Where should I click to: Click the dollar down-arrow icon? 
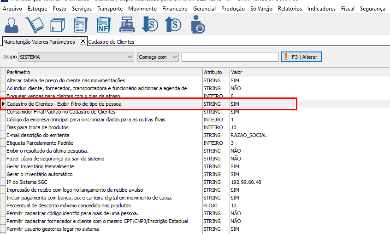(x=151, y=25)
